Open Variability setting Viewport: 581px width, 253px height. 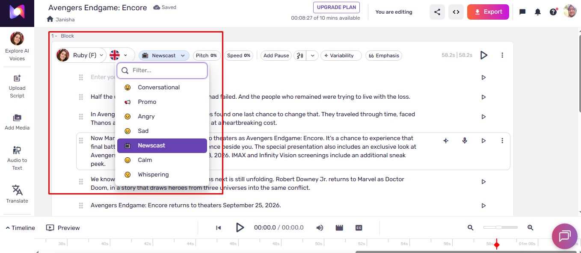[x=341, y=56]
